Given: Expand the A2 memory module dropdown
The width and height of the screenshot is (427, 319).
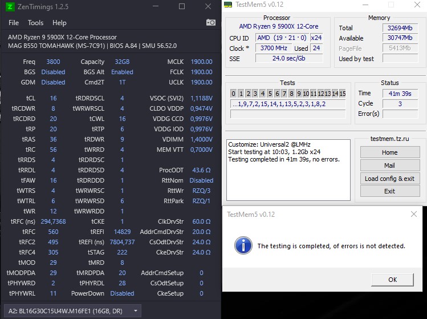Looking at the screenshot, I should click(73, 311).
